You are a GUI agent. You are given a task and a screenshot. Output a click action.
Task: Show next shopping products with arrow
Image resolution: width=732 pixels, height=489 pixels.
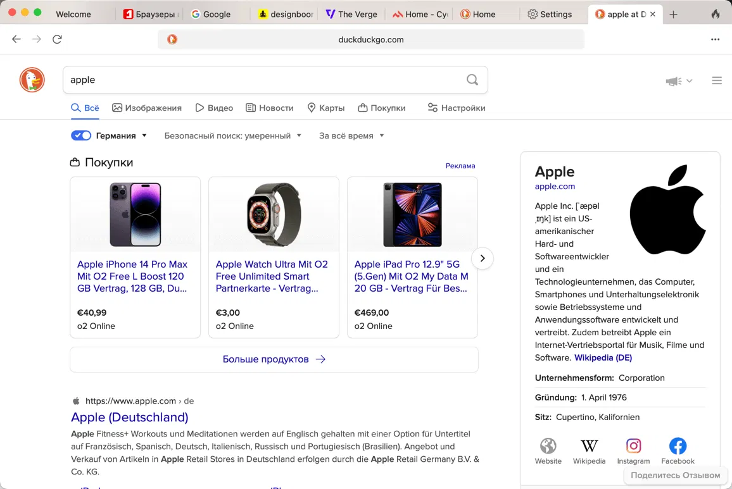[x=483, y=258]
